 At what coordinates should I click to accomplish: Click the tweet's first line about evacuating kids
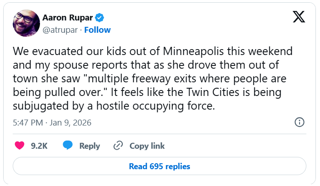[153, 51]
